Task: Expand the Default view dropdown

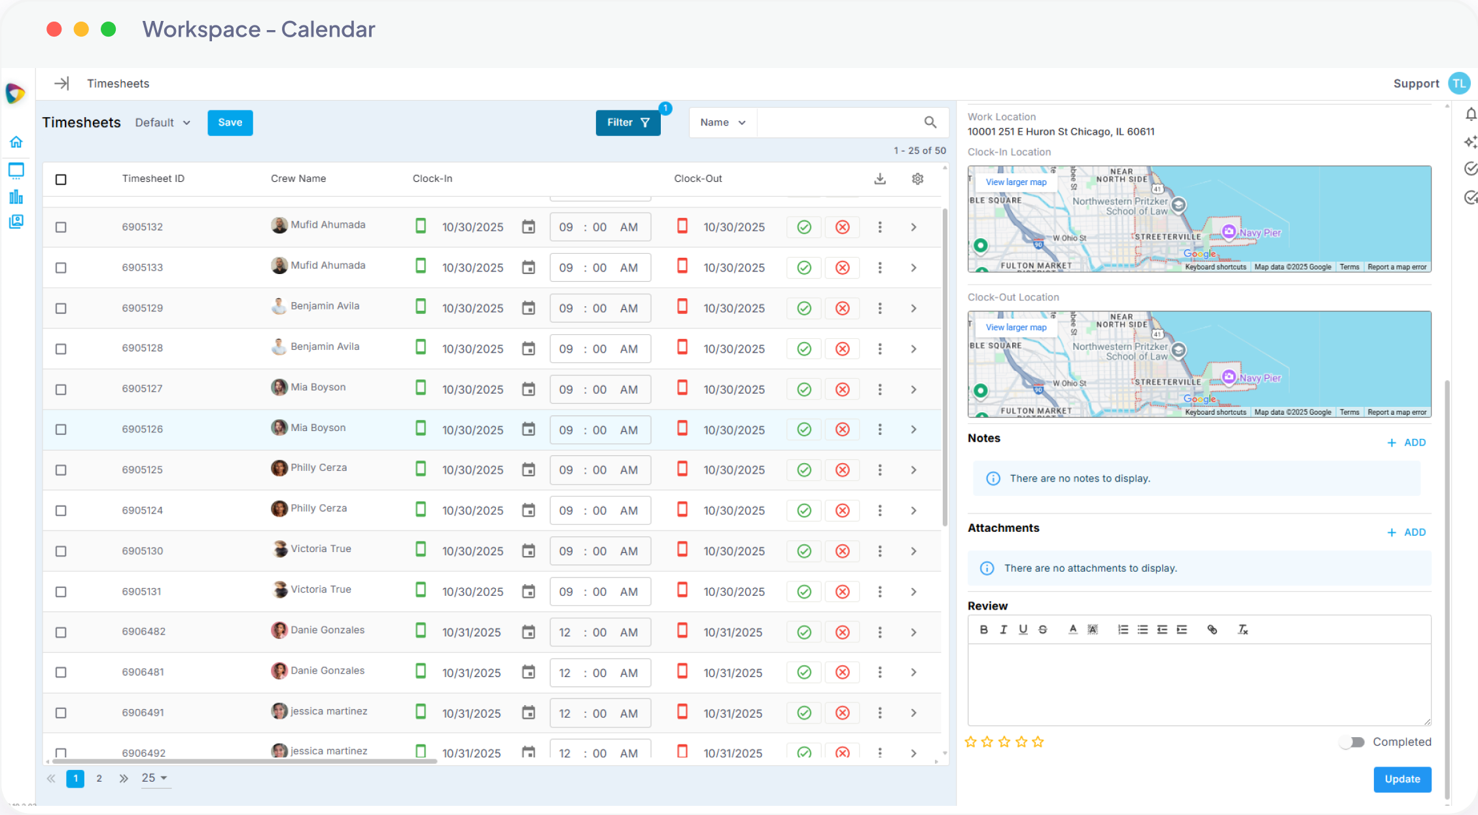Action: point(162,122)
